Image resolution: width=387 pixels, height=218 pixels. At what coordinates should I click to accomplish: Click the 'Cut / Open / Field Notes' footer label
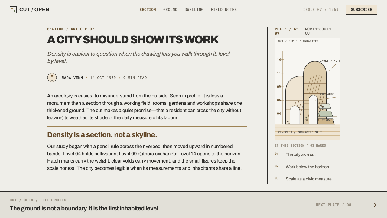[x=38, y=200]
